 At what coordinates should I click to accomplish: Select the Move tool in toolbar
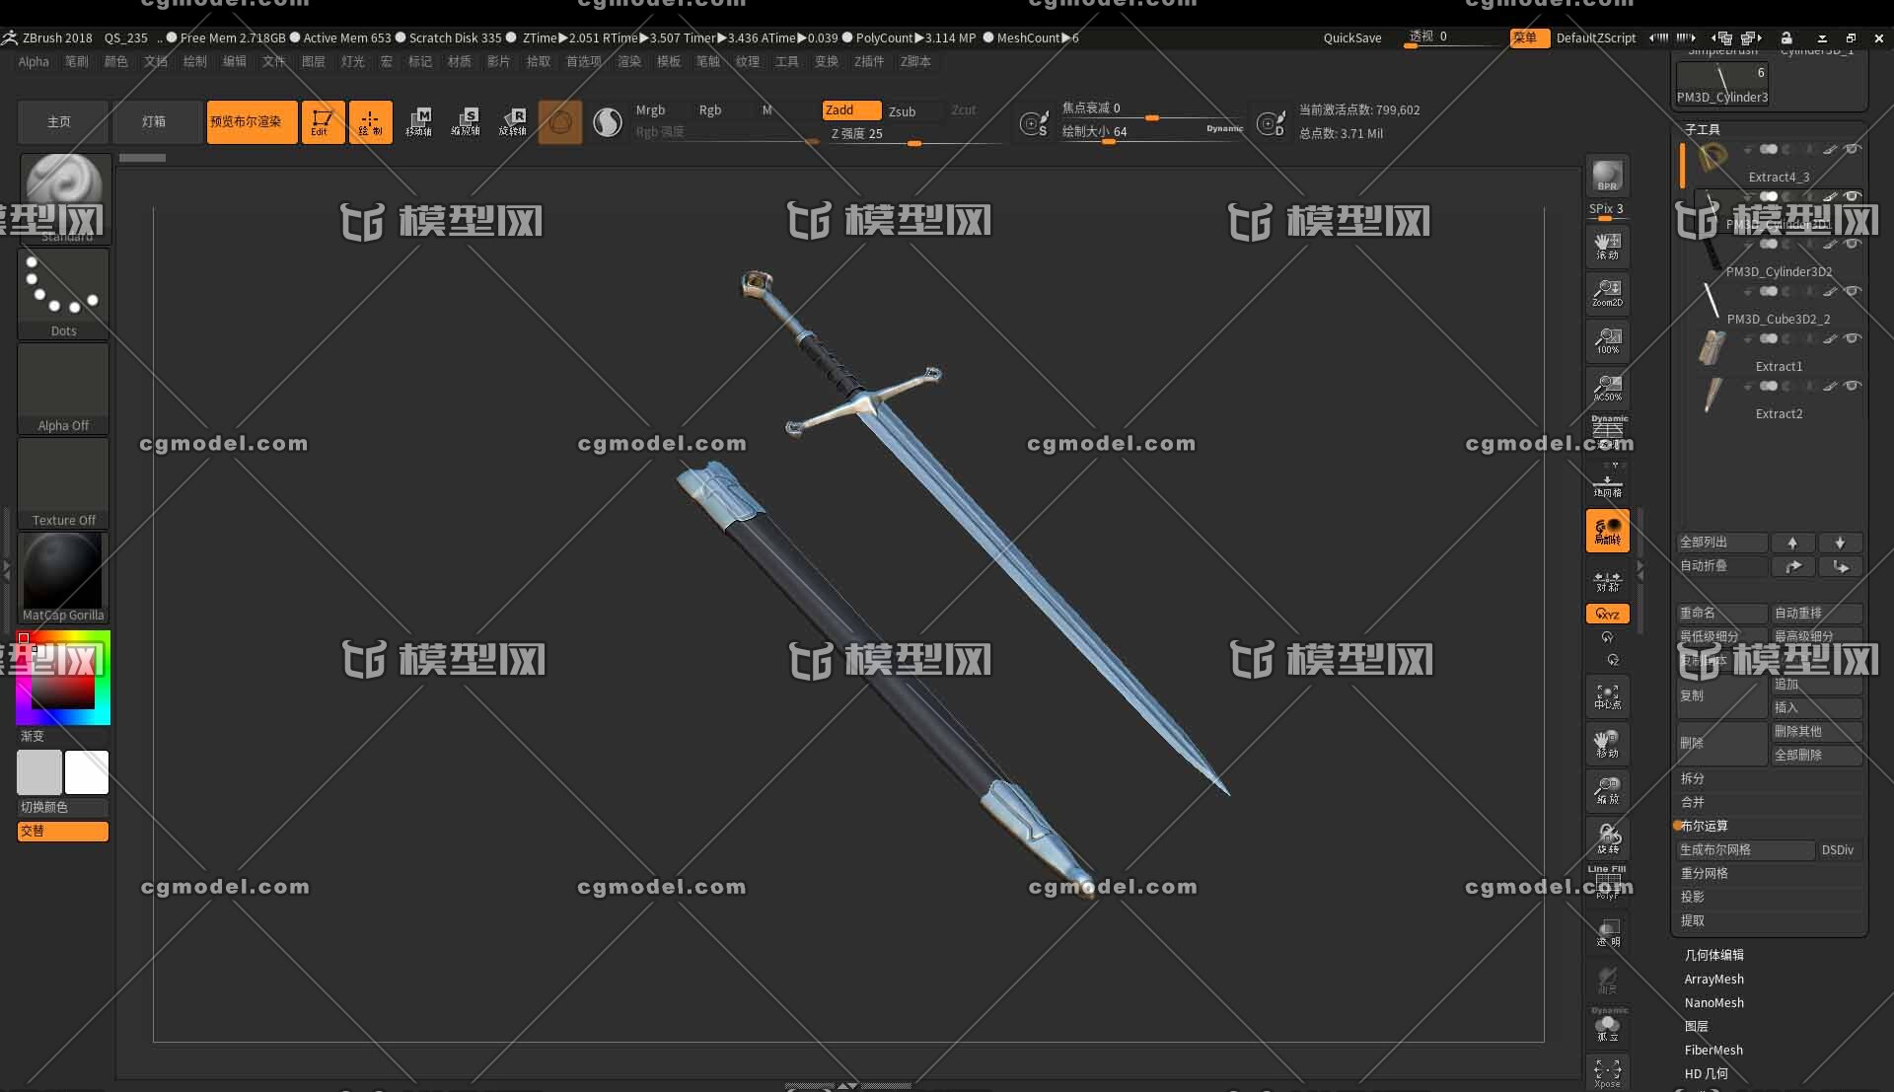pyautogui.click(x=420, y=119)
